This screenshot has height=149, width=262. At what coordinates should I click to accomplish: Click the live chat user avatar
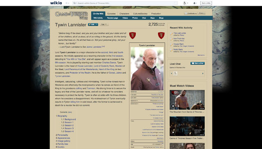(x=175, y=73)
